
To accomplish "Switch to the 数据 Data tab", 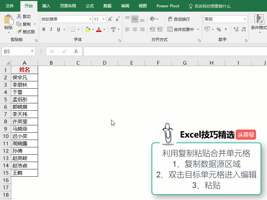I will click(x=107, y=6).
